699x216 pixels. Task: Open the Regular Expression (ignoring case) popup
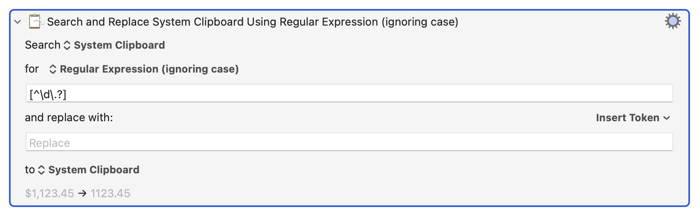149,69
